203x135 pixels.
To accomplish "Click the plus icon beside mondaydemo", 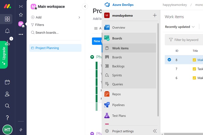I will click(x=155, y=15).
